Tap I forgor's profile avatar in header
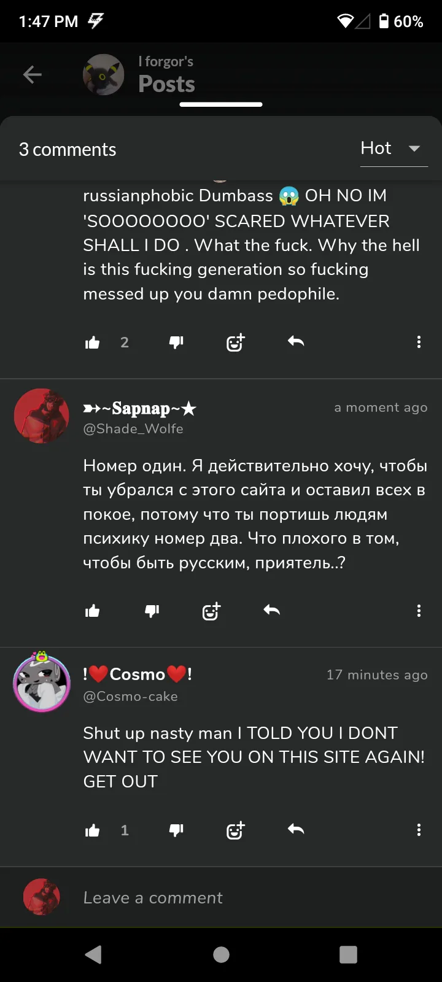442x982 pixels. (x=104, y=75)
